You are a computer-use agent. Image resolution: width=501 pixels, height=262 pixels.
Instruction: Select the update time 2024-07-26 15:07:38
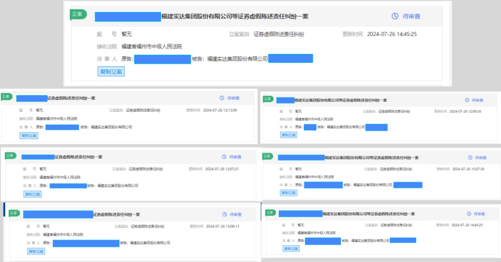pyautogui.click(x=469, y=169)
